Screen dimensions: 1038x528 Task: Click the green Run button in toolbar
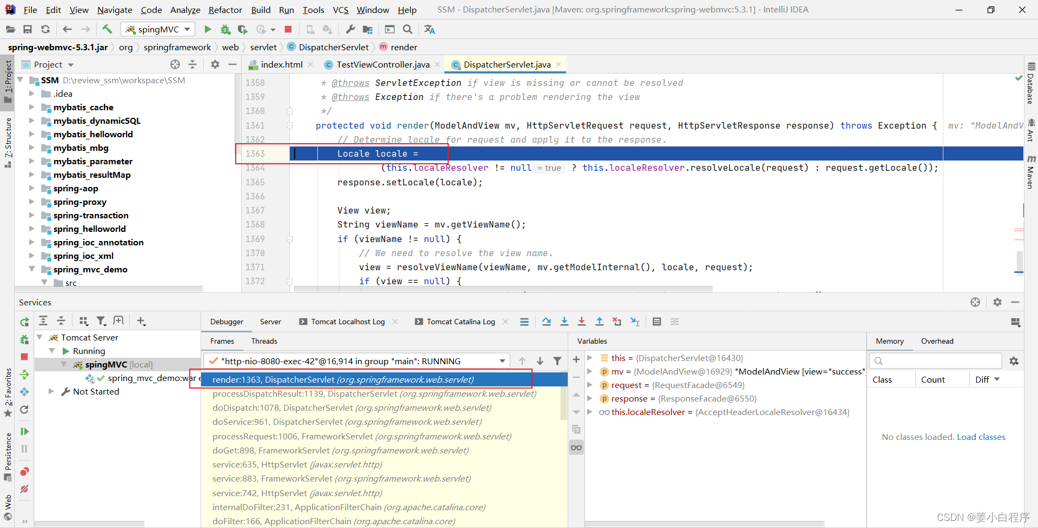tap(208, 29)
